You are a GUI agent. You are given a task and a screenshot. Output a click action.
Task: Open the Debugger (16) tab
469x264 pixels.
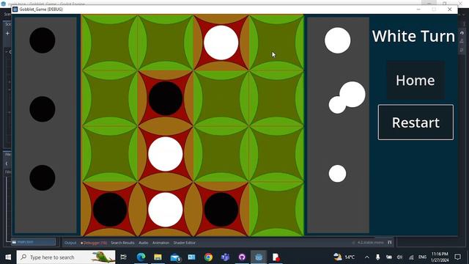94,243
